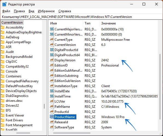Click the '24H2' DisplayVersion data

point(105,60)
